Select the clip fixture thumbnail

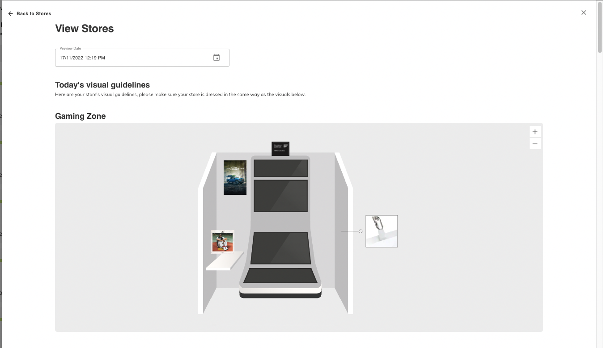(x=382, y=231)
